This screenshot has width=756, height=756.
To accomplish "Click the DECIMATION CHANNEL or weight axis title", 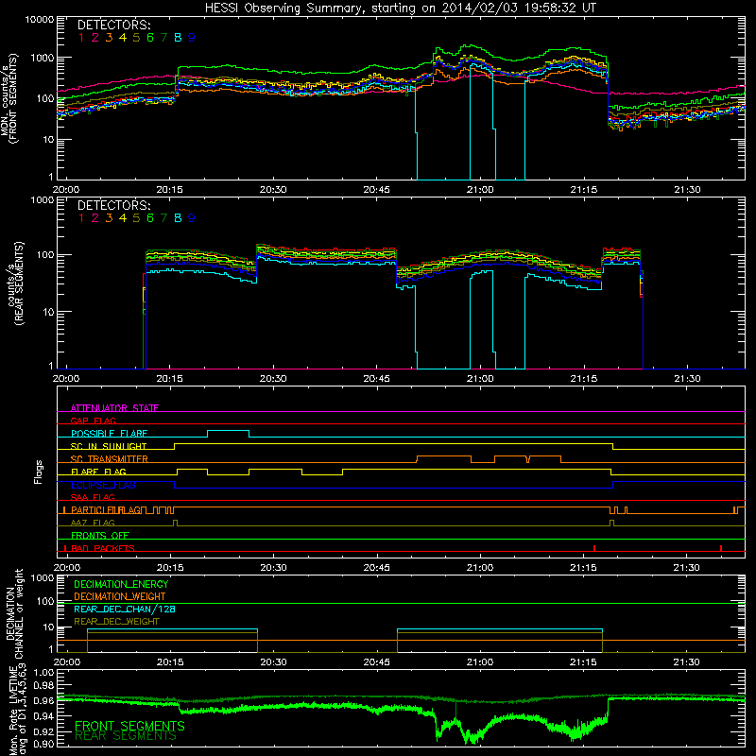I will (x=14, y=613).
